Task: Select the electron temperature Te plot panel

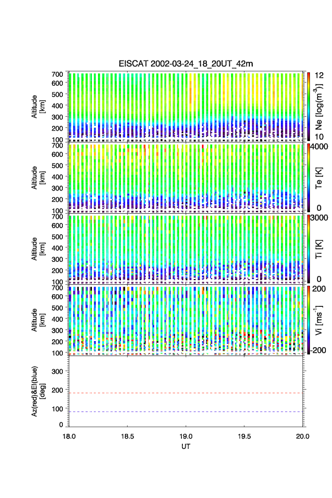Action: [186, 177]
